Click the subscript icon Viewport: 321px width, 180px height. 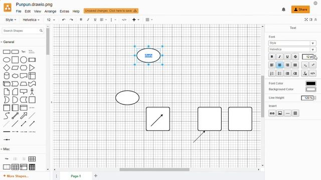(x=305, y=65)
